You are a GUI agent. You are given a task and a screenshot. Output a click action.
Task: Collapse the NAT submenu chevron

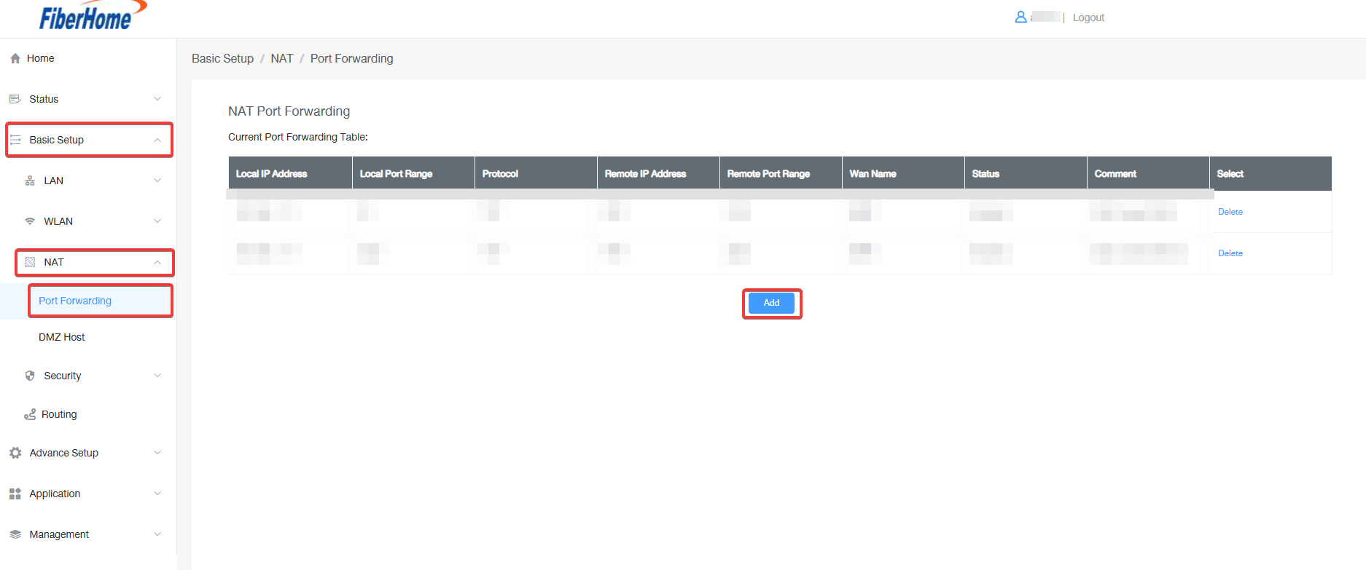tap(157, 262)
